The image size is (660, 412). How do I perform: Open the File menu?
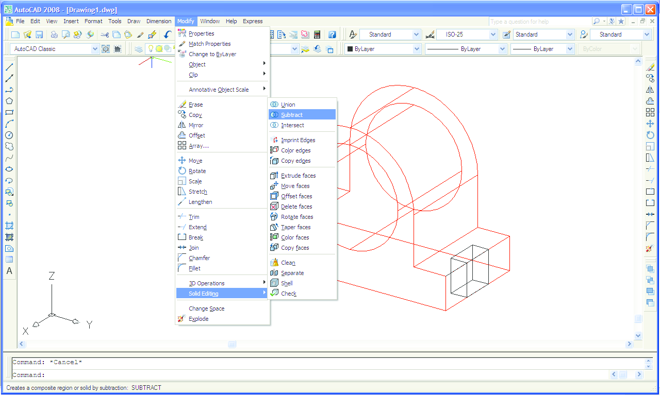tap(20, 21)
